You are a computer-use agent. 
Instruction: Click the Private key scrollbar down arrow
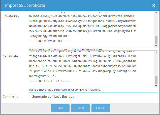[156, 46]
